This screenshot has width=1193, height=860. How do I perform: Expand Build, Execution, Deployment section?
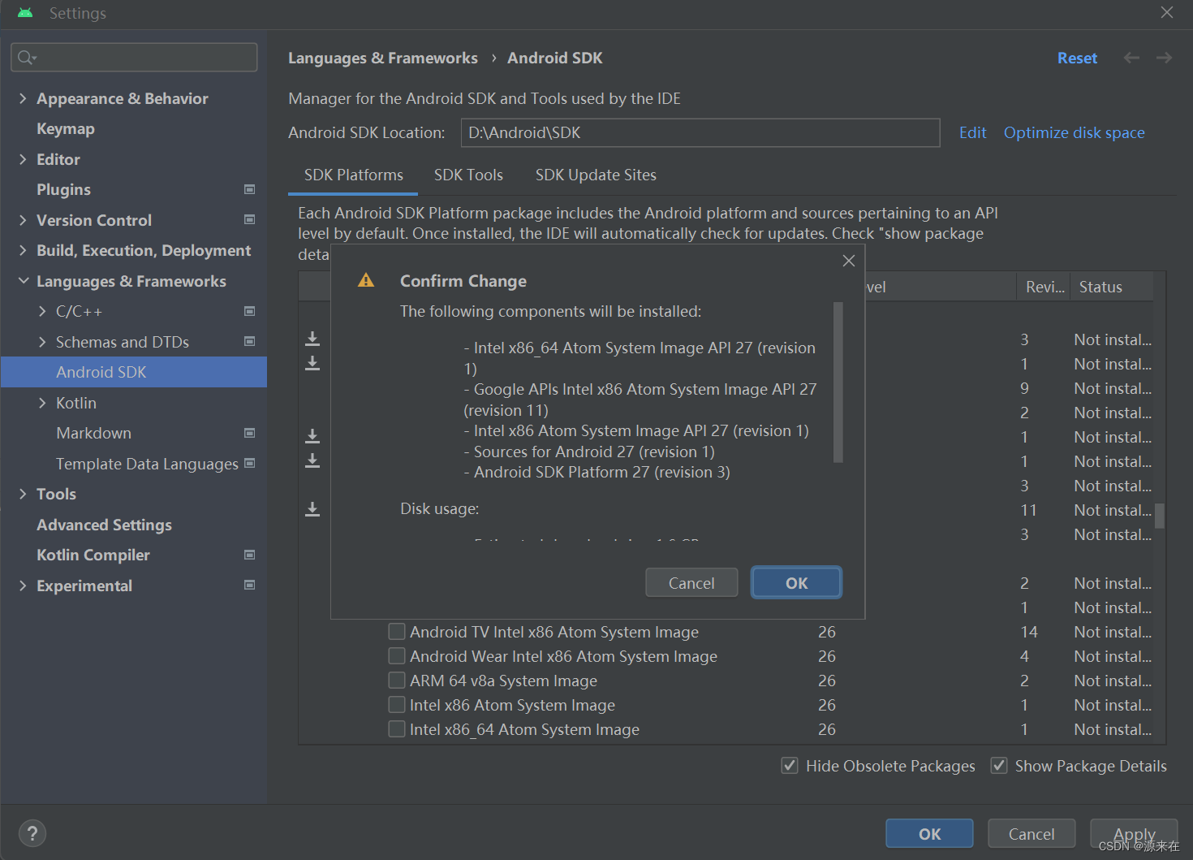[x=23, y=250]
